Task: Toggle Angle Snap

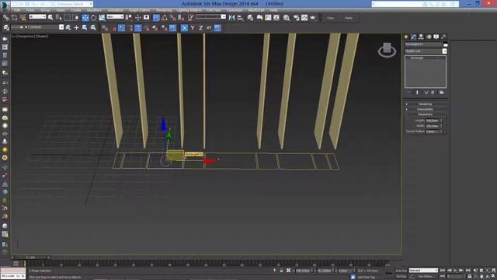Action: pyautogui.click(x=164, y=18)
